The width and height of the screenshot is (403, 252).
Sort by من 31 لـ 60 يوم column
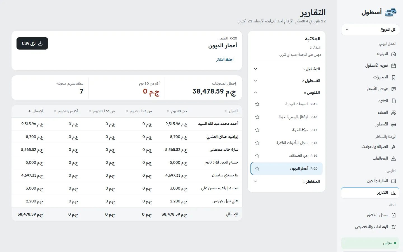pos(139,111)
